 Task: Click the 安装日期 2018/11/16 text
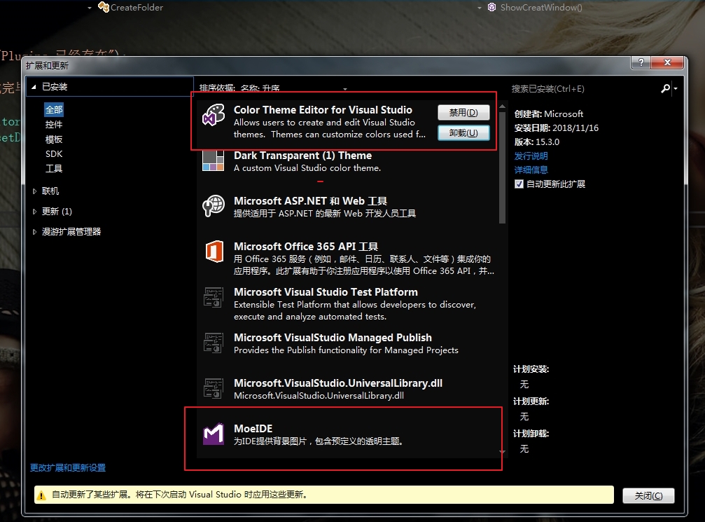(556, 128)
